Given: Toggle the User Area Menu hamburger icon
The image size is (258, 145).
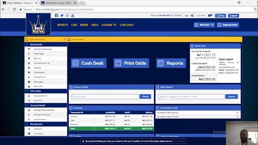Looking at the screenshot, I should pos(64,39).
